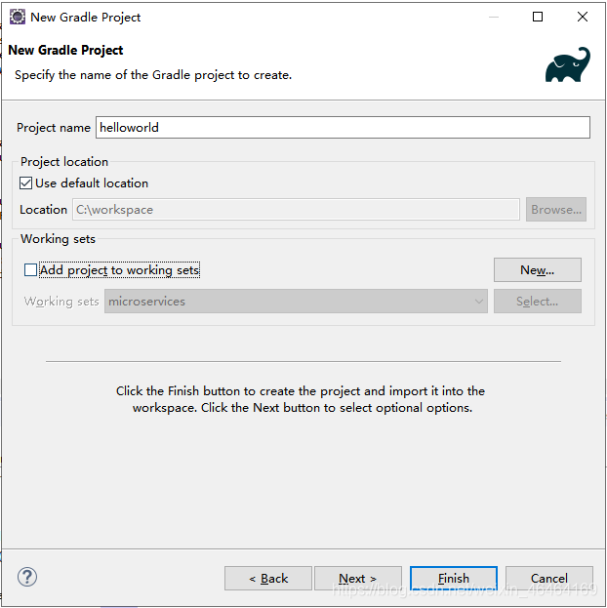Screen dimensions: 607x608
Task: Click the Project name label
Action: [54, 128]
